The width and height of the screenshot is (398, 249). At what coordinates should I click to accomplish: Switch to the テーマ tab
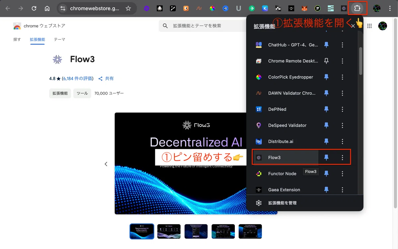[60, 40]
